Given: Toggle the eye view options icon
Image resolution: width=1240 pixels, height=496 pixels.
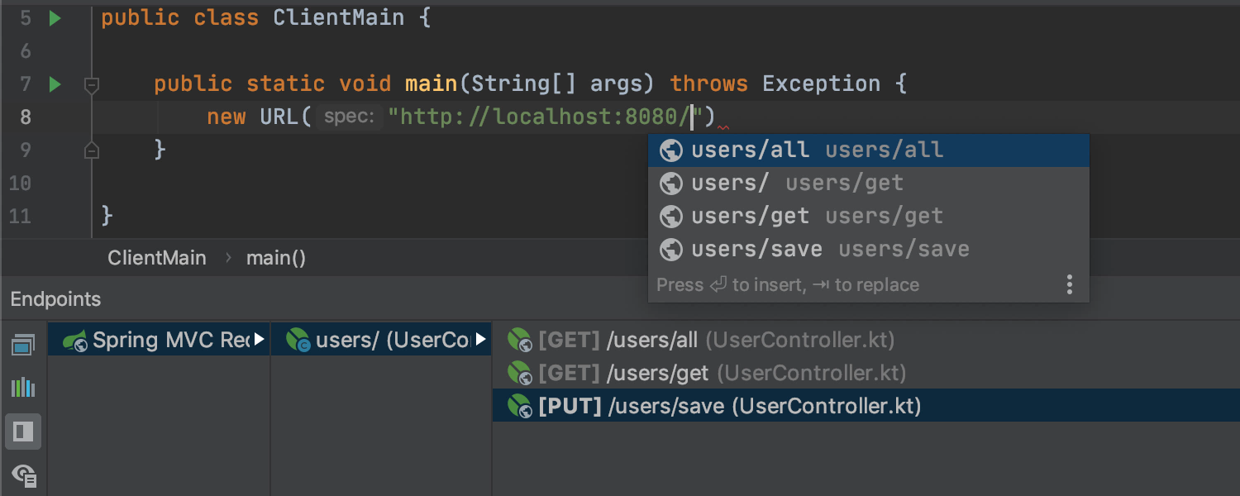Looking at the screenshot, I should point(23,475).
